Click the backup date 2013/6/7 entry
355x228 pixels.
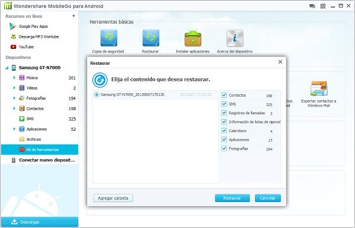tap(196, 94)
